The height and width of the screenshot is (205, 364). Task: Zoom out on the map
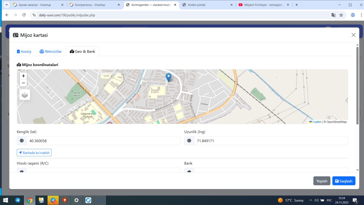(x=23, y=83)
